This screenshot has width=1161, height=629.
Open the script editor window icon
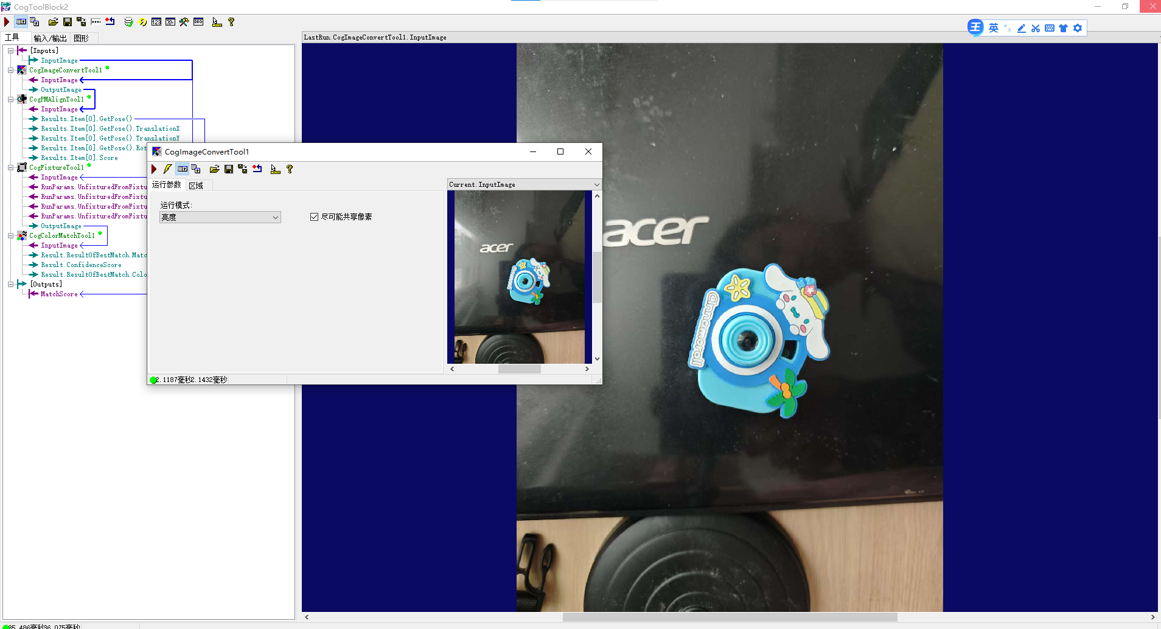click(170, 22)
